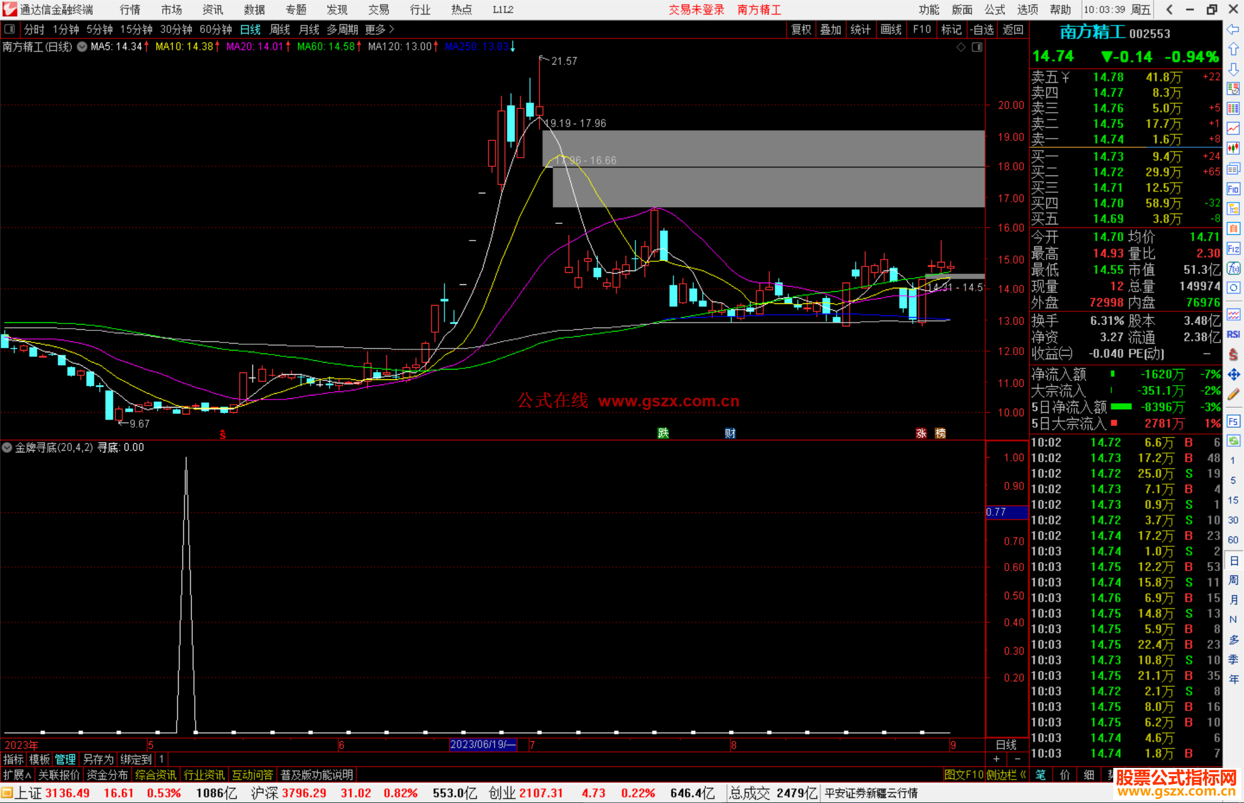
Task: Click the up arrow sidebar icon
Action: [1233, 50]
